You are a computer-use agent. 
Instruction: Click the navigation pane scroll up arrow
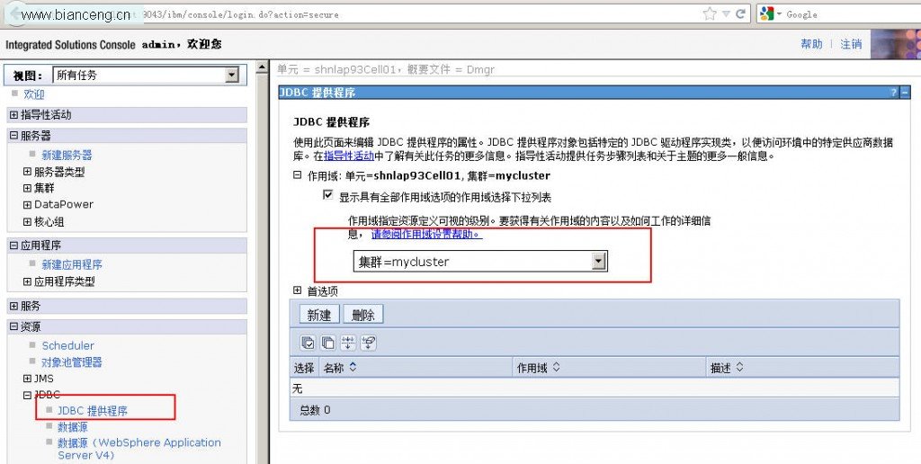[x=263, y=67]
